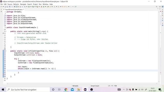
Task: Click the Search flashlight toolbar icon
Action: pyautogui.click(x=50, y=7)
